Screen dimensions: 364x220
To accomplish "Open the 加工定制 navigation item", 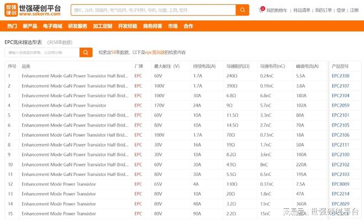I will 103,26.
